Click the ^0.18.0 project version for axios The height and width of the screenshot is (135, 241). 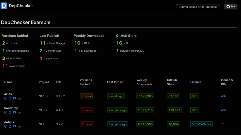(x=44, y=96)
